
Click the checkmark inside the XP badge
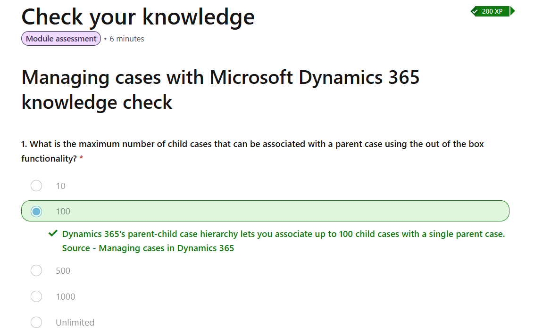pos(475,12)
